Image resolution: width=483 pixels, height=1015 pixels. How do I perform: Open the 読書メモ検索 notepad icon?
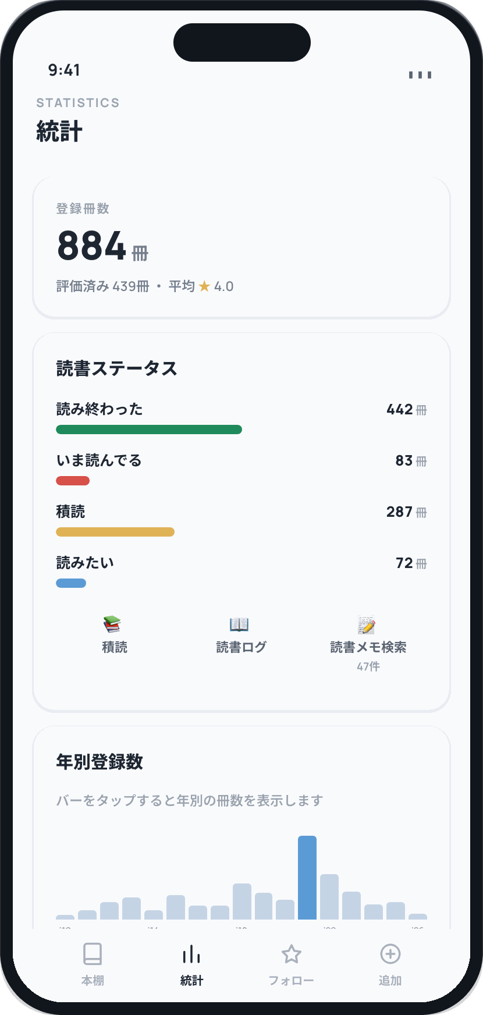click(x=366, y=624)
